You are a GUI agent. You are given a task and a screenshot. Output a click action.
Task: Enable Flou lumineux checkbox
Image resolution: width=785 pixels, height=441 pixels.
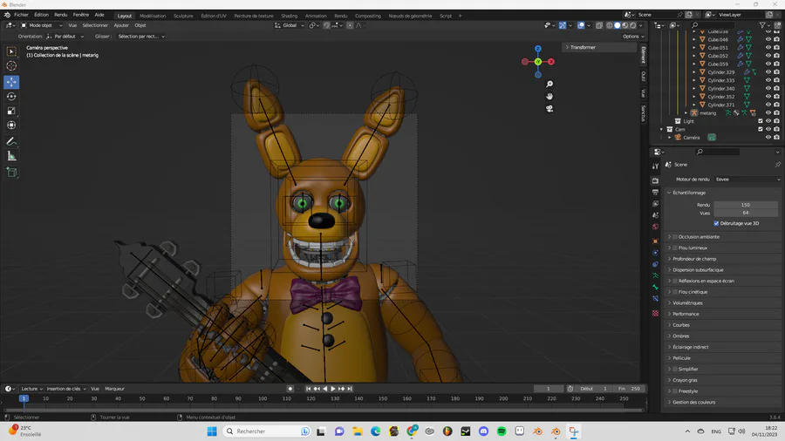(x=675, y=248)
